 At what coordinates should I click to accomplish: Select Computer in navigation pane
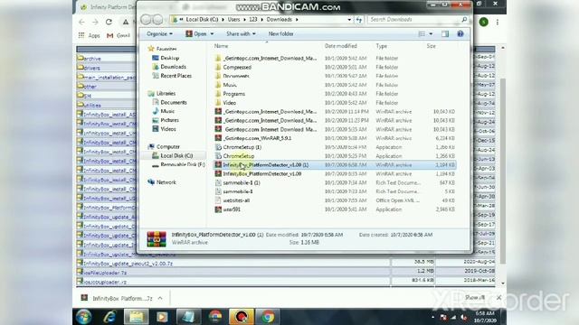[167, 146]
